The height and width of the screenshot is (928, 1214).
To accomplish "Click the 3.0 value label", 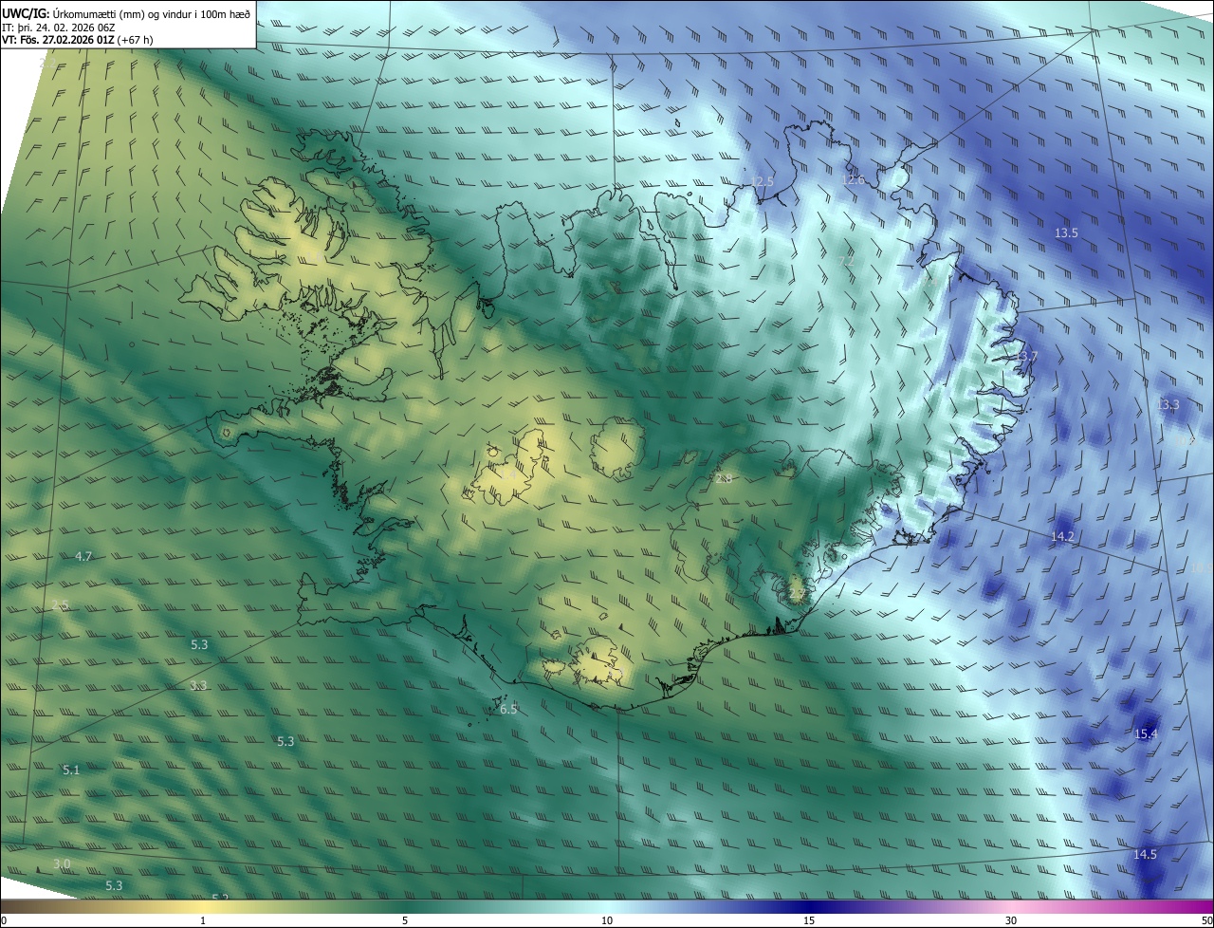I will click(x=62, y=863).
